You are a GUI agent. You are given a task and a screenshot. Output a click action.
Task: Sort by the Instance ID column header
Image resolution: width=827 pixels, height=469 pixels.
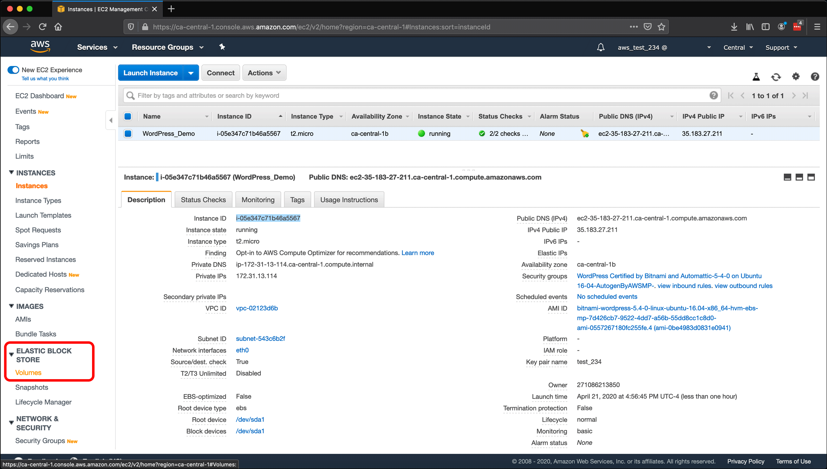point(234,116)
